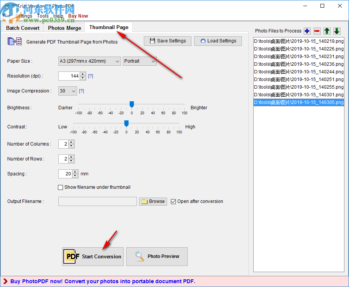Viewport: 349px width, 287px height.
Task: Click the Browse button for output filename
Action: coord(153,201)
